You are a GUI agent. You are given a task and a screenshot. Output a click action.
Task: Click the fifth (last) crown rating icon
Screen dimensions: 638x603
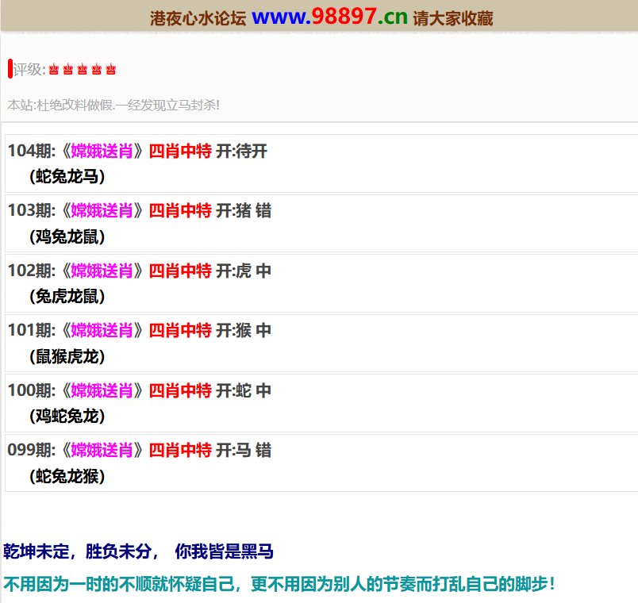[111, 70]
